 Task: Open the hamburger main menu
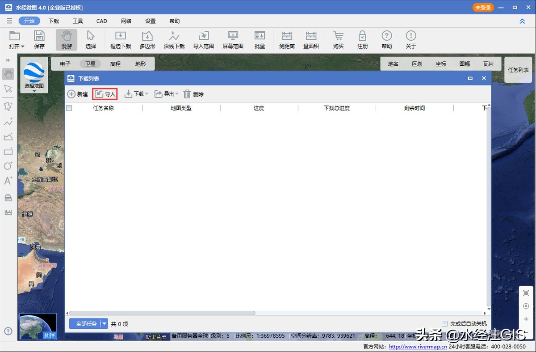[9, 21]
